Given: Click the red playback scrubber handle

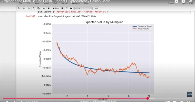Looking at the screenshot, I should (x=148, y=98).
